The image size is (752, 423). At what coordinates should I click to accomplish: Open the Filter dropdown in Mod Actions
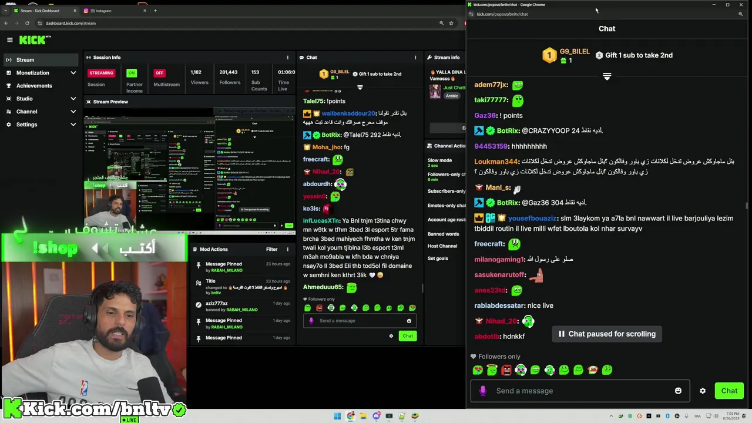(x=271, y=249)
